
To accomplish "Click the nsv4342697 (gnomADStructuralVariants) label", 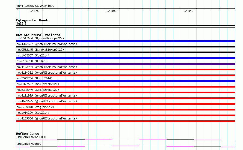I will pos(47,44).
